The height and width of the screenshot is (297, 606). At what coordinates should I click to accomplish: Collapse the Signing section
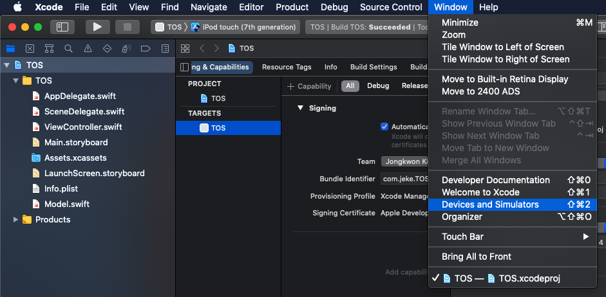pyautogui.click(x=300, y=109)
